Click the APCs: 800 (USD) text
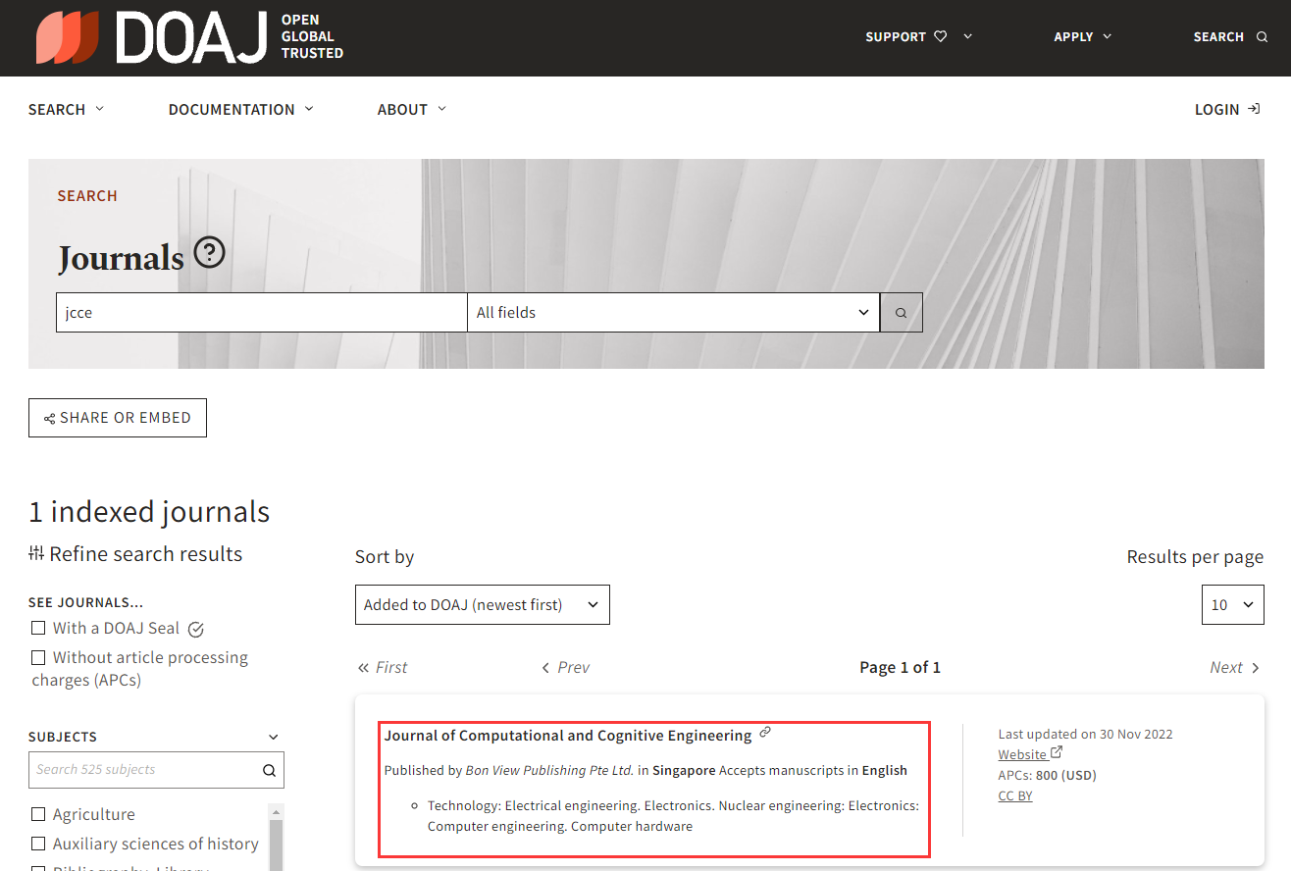Image resolution: width=1291 pixels, height=871 pixels. (x=1048, y=775)
